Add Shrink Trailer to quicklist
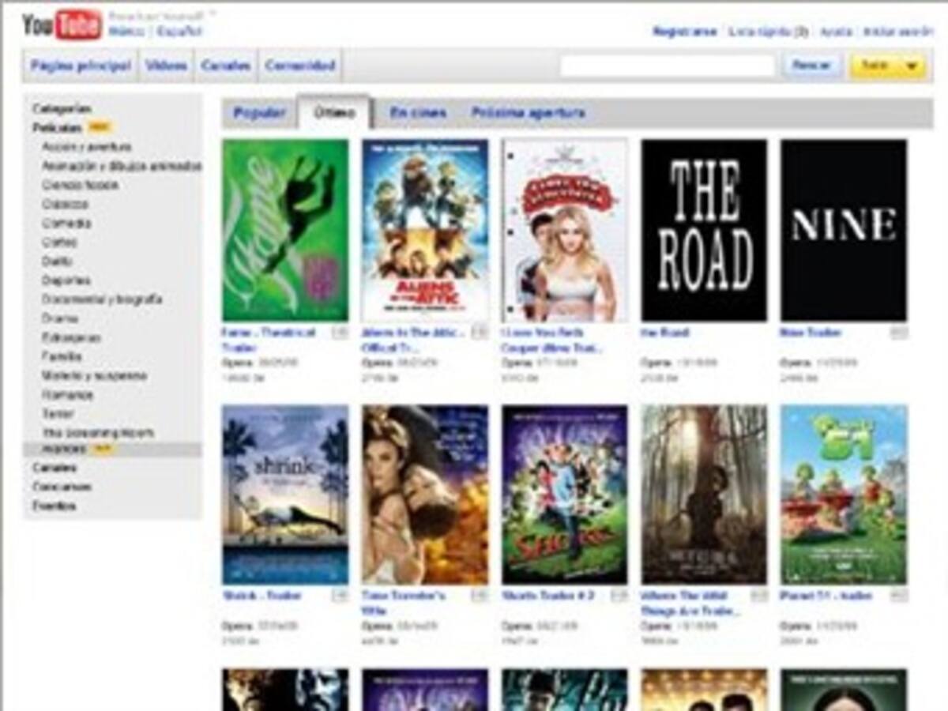This screenshot has height=711, width=948. pos(340,596)
